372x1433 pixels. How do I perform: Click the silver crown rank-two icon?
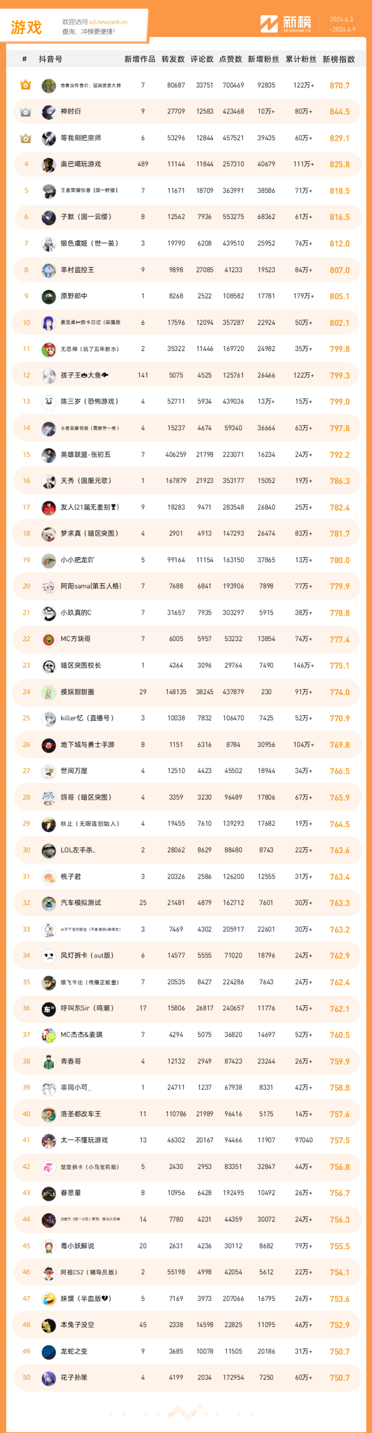[x=25, y=112]
